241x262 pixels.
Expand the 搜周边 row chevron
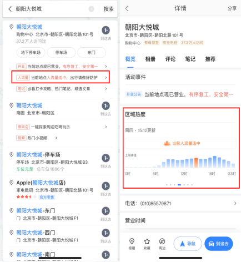point(106,127)
